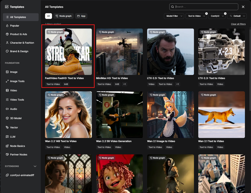This screenshot has width=251, height=193.
Task: Click the Wan 2.2 5B Video Generation title
Action: [x=114, y=141]
